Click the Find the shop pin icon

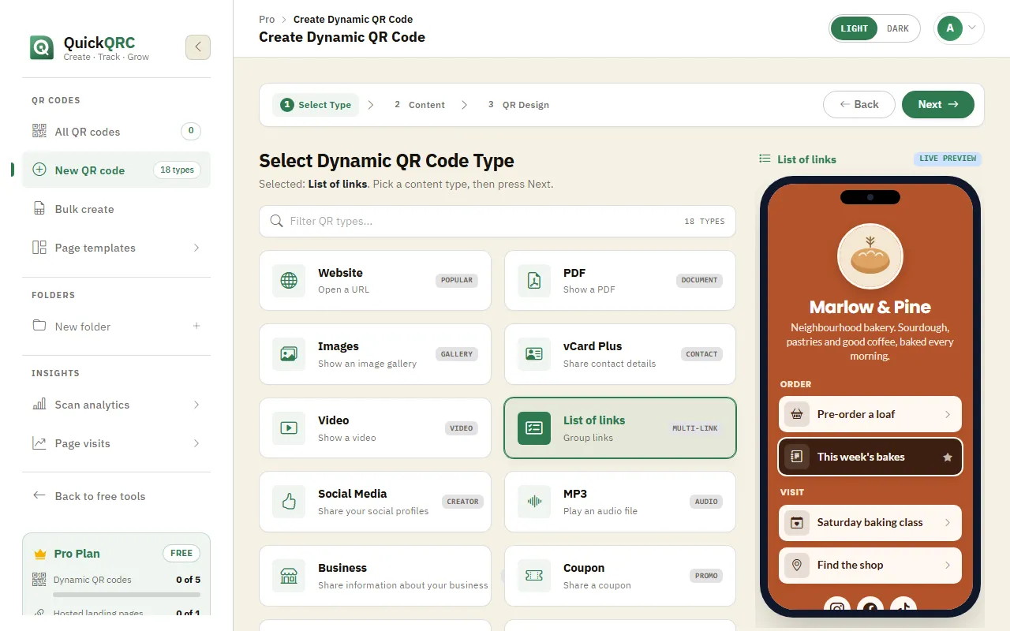(x=797, y=565)
